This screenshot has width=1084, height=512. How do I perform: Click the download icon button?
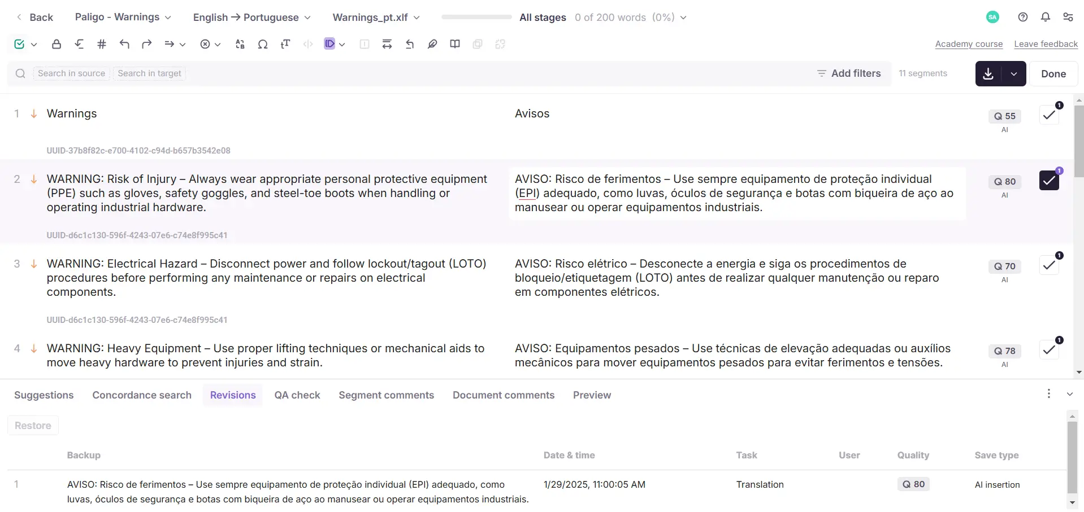[x=988, y=73]
